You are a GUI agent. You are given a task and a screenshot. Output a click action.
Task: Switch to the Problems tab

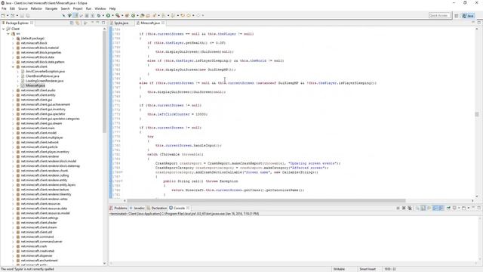[118, 209]
